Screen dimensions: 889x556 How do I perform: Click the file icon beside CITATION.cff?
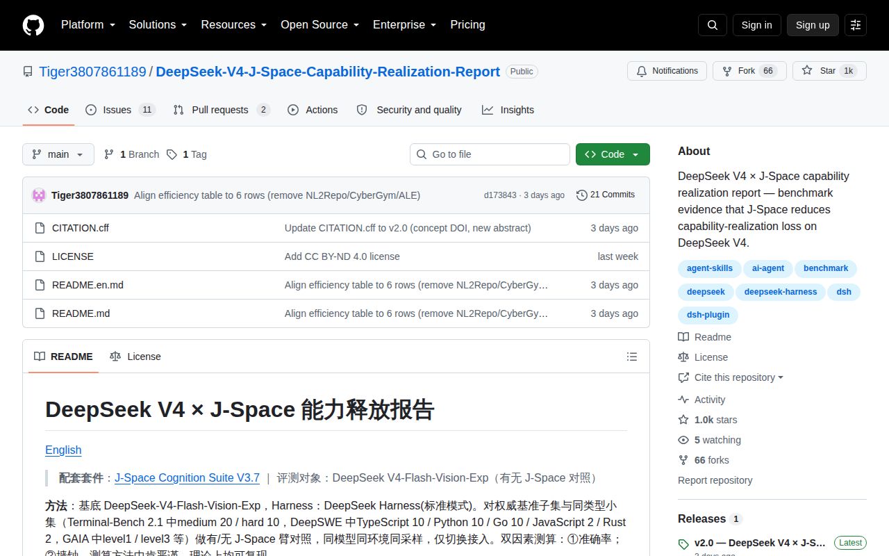[x=40, y=228]
